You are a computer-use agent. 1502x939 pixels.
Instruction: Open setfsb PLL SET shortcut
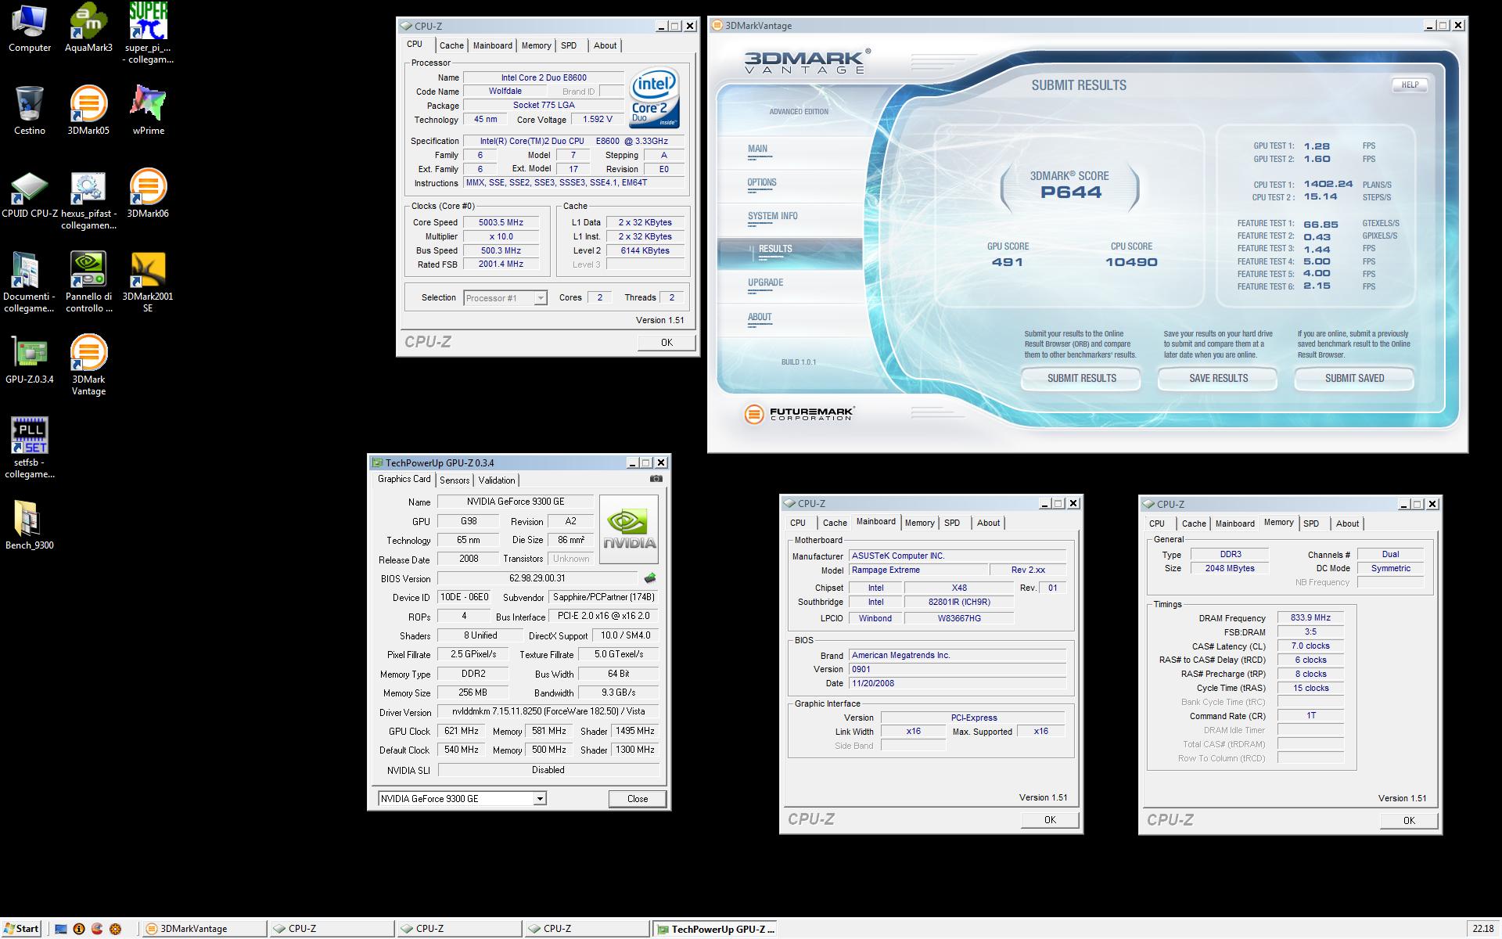click(29, 448)
